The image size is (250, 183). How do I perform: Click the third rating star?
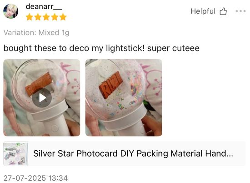click(46, 17)
